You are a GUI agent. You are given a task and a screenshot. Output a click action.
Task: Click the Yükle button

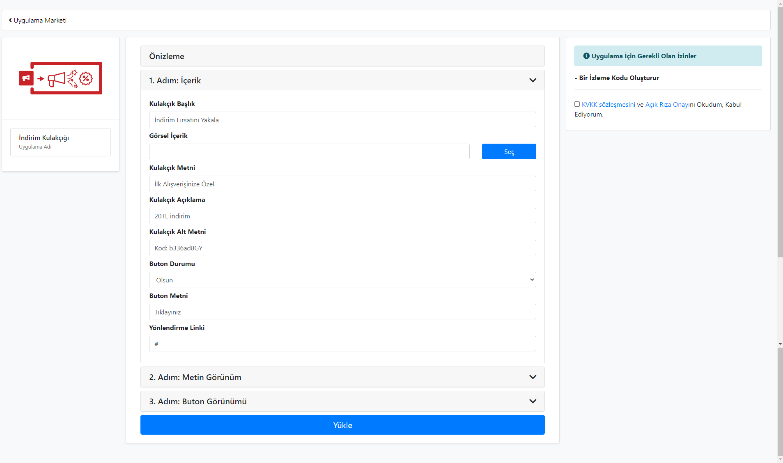pos(342,425)
